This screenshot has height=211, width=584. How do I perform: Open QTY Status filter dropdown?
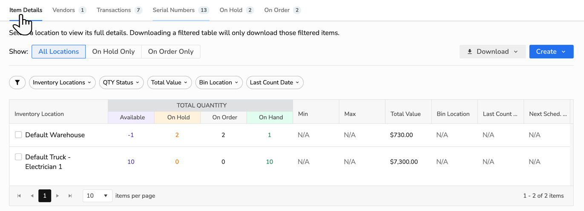(121, 82)
